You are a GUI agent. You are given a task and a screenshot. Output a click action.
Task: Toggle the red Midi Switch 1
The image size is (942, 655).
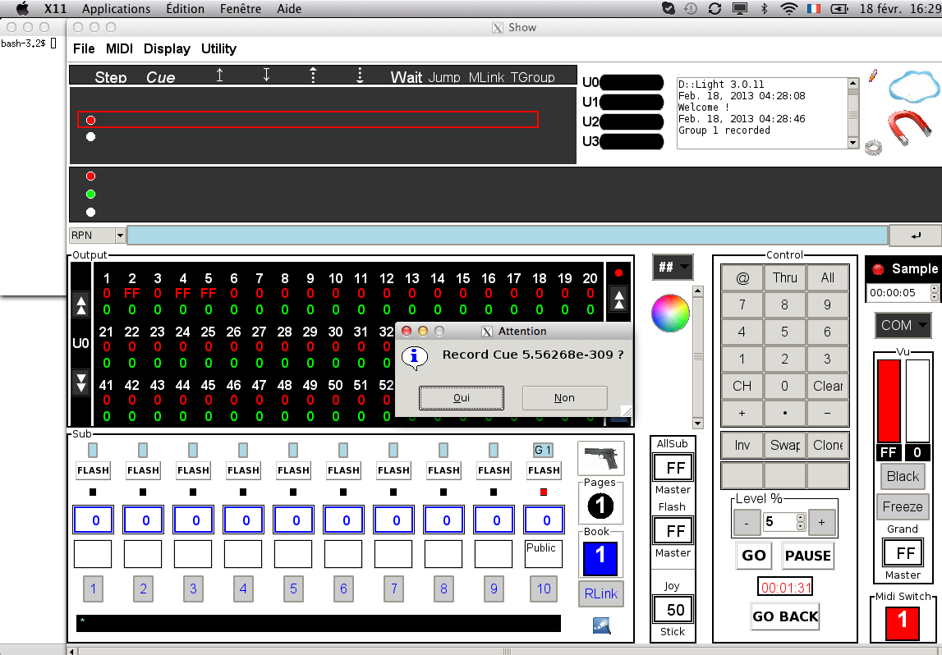pyautogui.click(x=903, y=621)
